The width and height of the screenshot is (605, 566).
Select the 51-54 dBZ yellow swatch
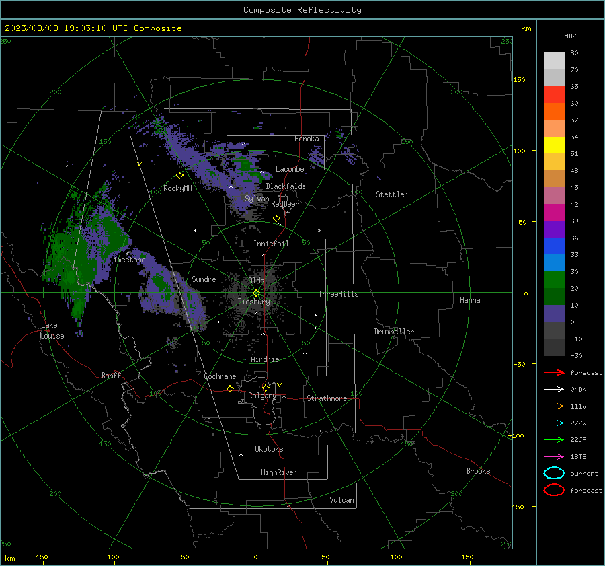point(554,145)
